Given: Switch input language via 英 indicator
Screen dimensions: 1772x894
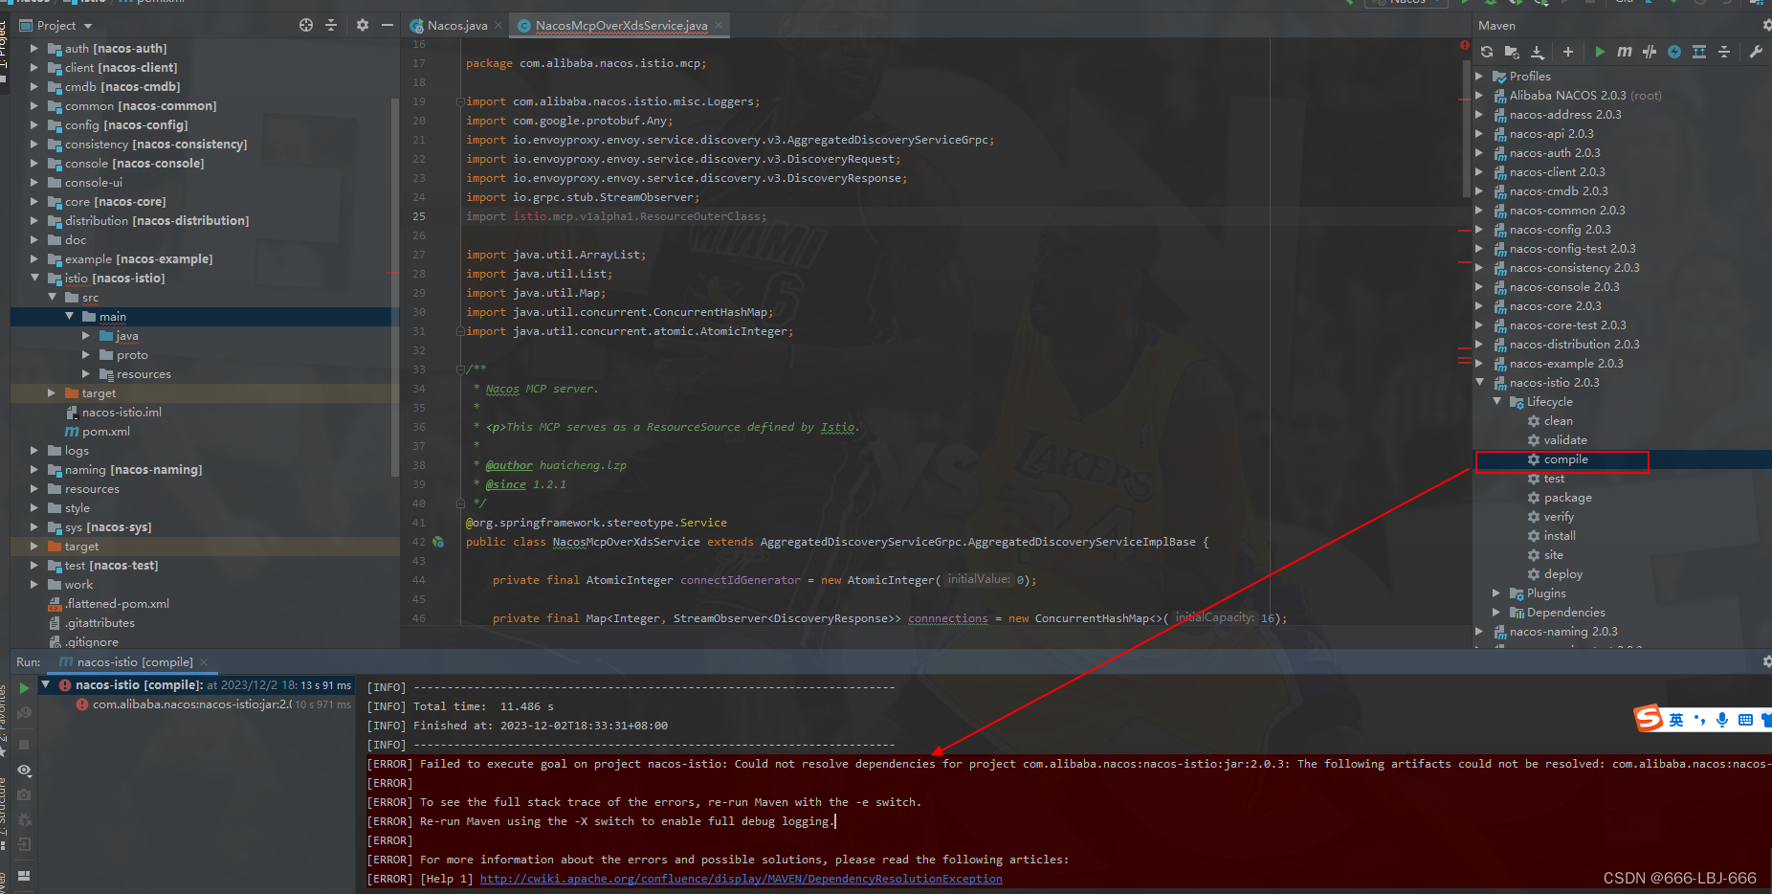Looking at the screenshot, I should (1676, 720).
